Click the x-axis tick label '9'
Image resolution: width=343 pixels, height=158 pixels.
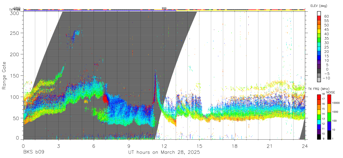coord(129,146)
